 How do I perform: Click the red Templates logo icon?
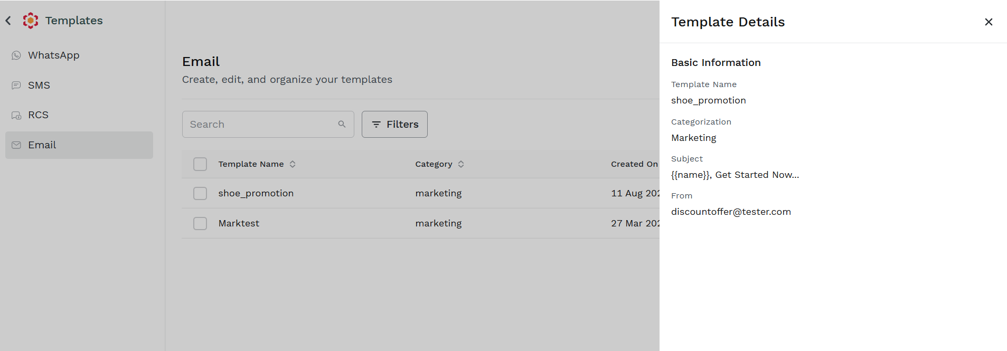tap(31, 21)
